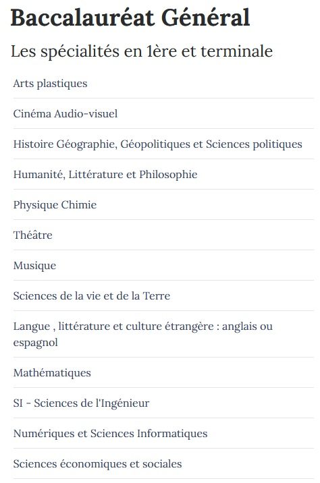Select Langue, littérature et culture étrangère
Screen dimensions: 320x483
163,334
